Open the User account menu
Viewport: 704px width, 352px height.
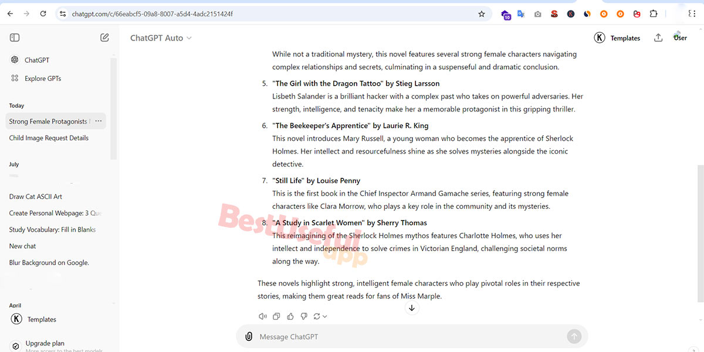click(680, 38)
